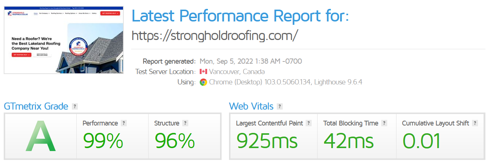
Task: Show help for Cumulative Layout Shift
Action: click(x=475, y=123)
